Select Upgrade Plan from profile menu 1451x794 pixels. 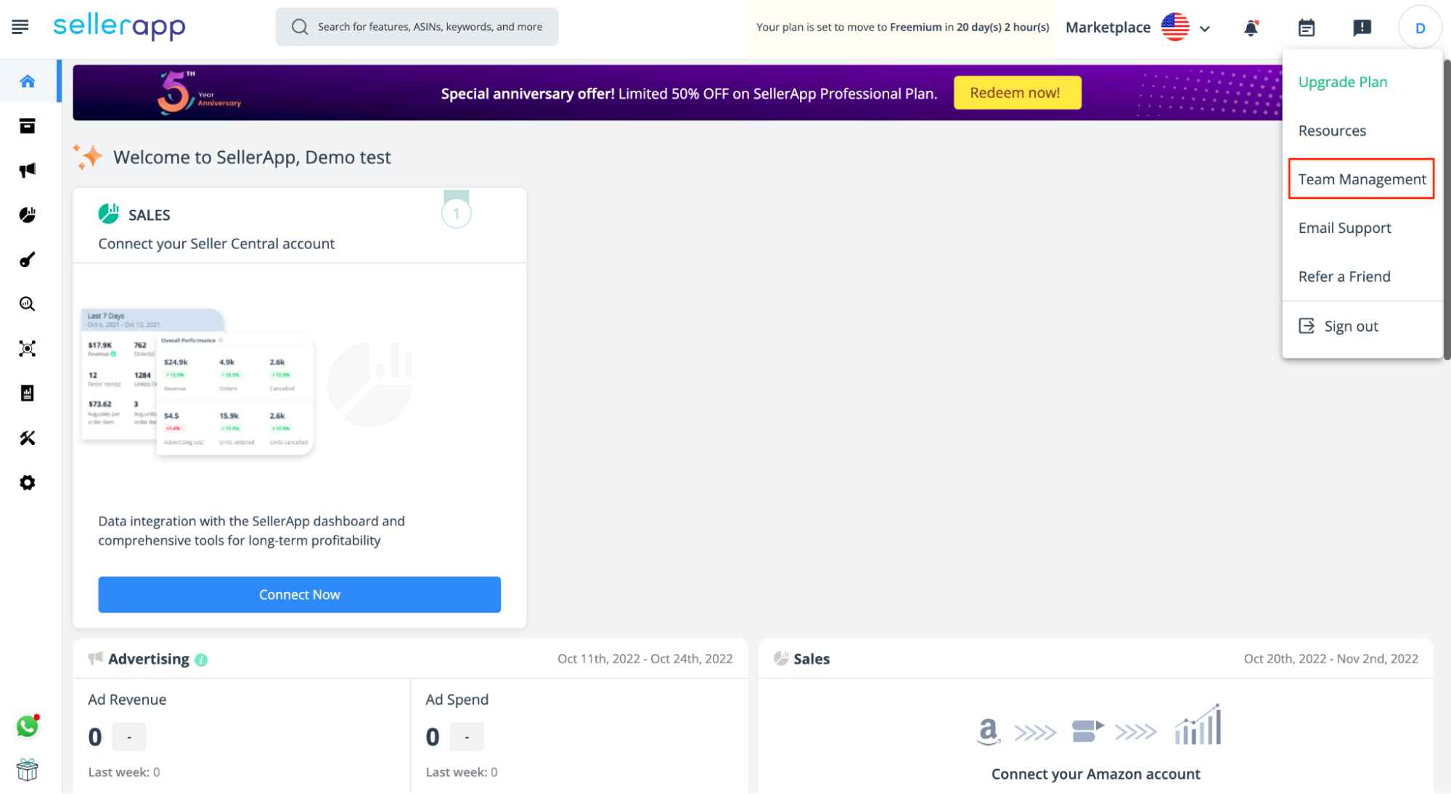[x=1343, y=82]
